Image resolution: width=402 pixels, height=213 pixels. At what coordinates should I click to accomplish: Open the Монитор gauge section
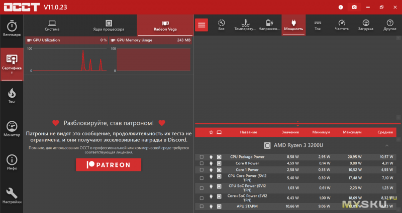pos(12,129)
